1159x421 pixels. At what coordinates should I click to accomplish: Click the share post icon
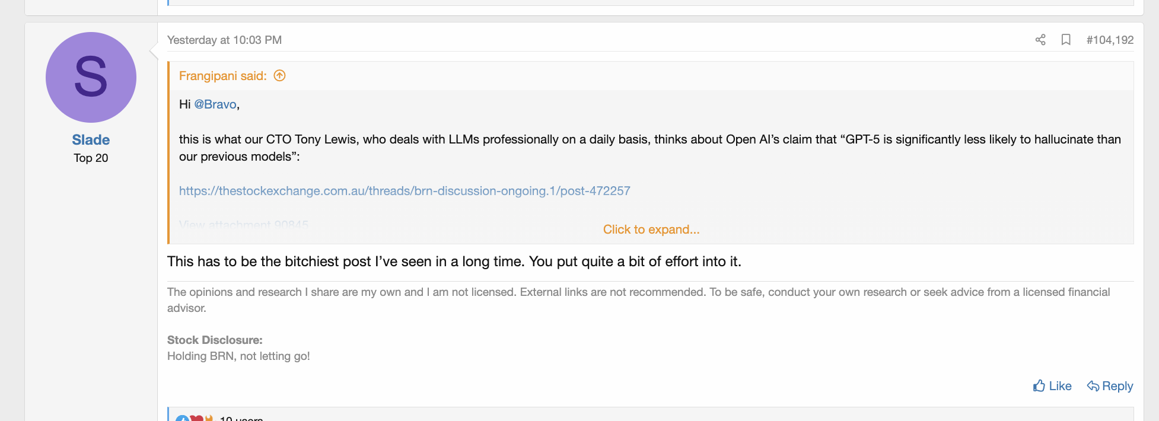tap(1040, 40)
